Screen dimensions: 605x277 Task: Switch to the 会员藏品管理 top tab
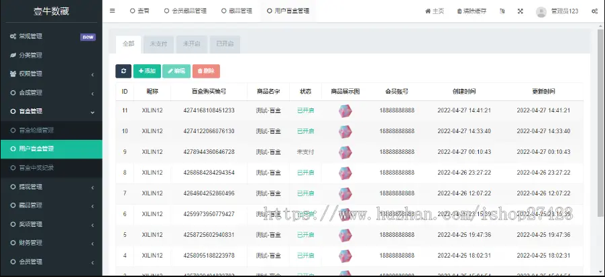[185, 11]
